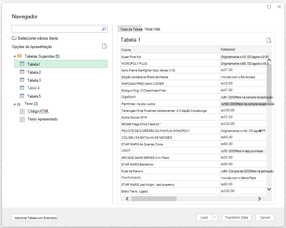This screenshot has width=286, height=228.
Task: Click Adicionar Tabela com Exemplos button
Action: coord(34,218)
